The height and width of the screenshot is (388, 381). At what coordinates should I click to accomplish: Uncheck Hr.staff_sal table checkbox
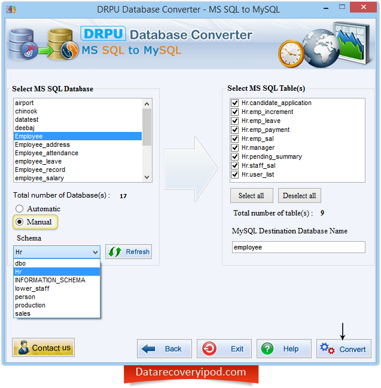(x=234, y=165)
